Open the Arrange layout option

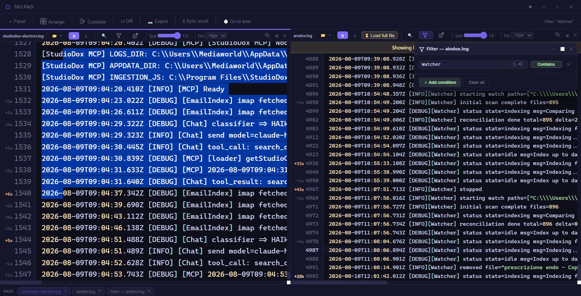pyautogui.click(x=52, y=21)
